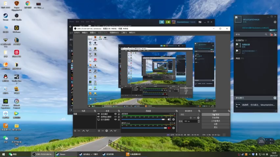The width and height of the screenshot is (280, 157).
Task: Hide the game capture source eye
Action: click(x=115, y=114)
